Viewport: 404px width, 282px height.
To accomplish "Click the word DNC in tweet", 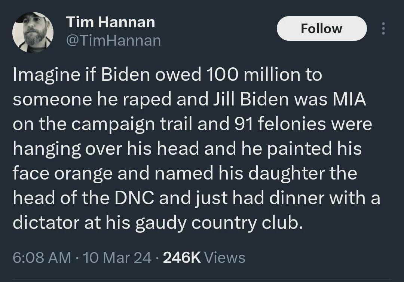I will [x=135, y=198].
